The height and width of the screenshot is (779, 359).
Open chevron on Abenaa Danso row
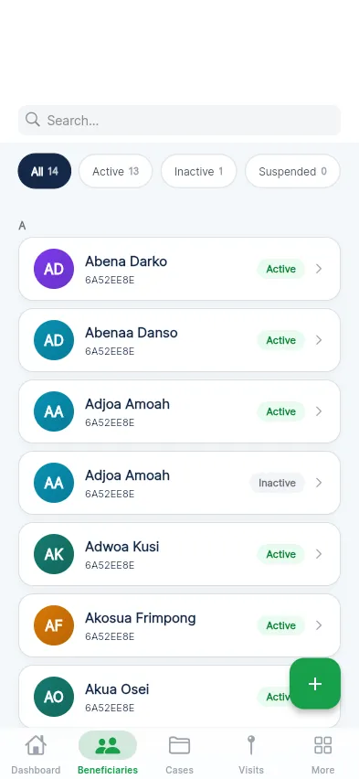tap(319, 340)
